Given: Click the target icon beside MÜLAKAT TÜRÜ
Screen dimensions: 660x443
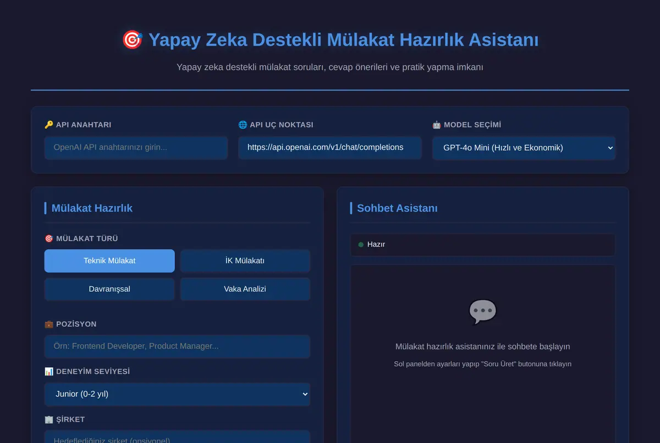Looking at the screenshot, I should 49,239.
